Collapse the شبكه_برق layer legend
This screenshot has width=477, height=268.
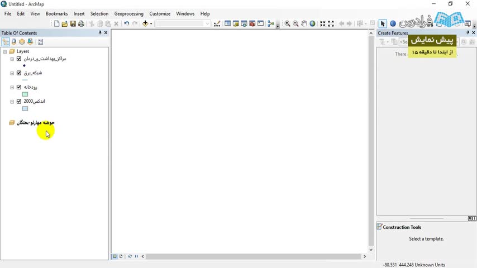click(x=12, y=73)
